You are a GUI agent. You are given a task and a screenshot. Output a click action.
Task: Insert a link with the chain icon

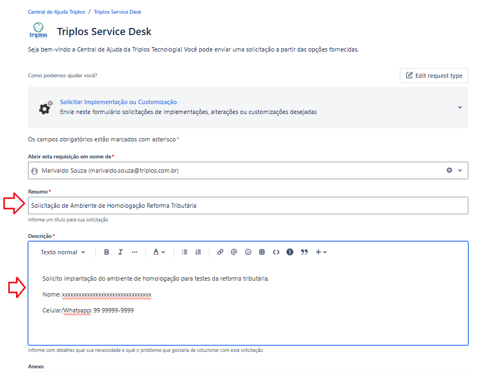[220, 252]
